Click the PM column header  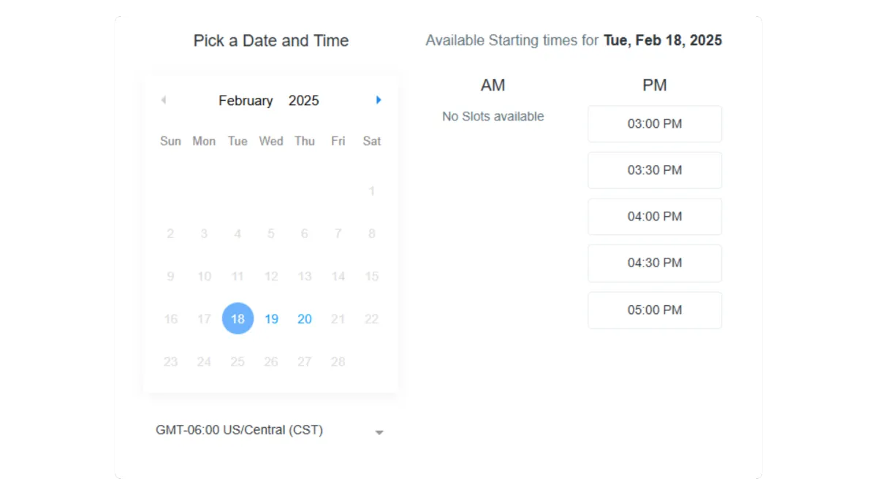pyautogui.click(x=655, y=85)
